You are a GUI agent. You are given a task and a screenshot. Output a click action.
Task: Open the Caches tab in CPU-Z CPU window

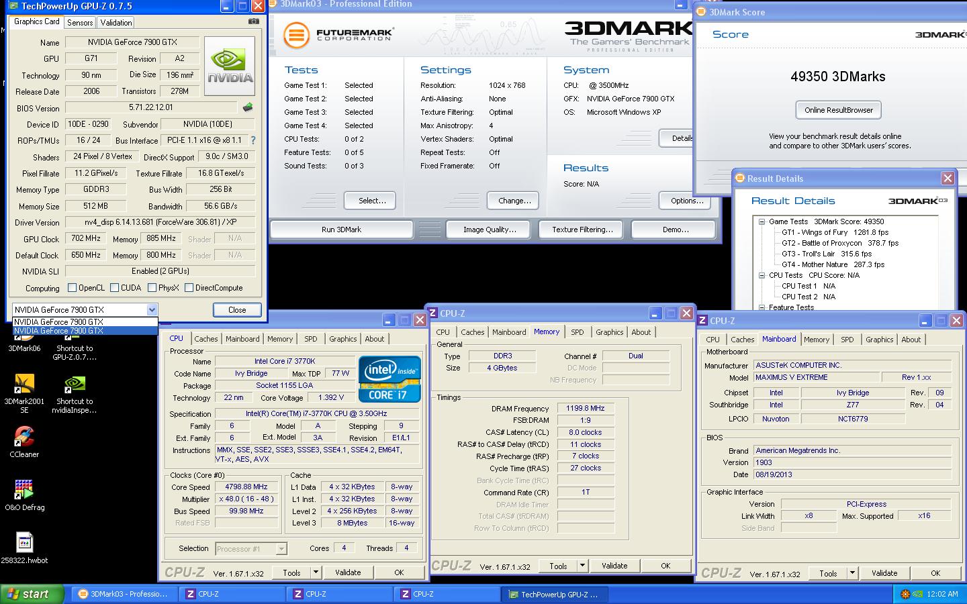pos(206,339)
